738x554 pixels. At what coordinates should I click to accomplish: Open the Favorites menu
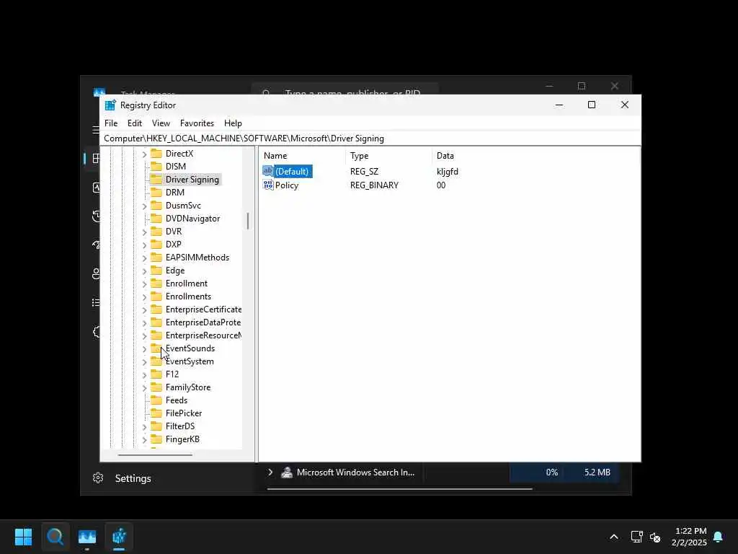pos(197,123)
